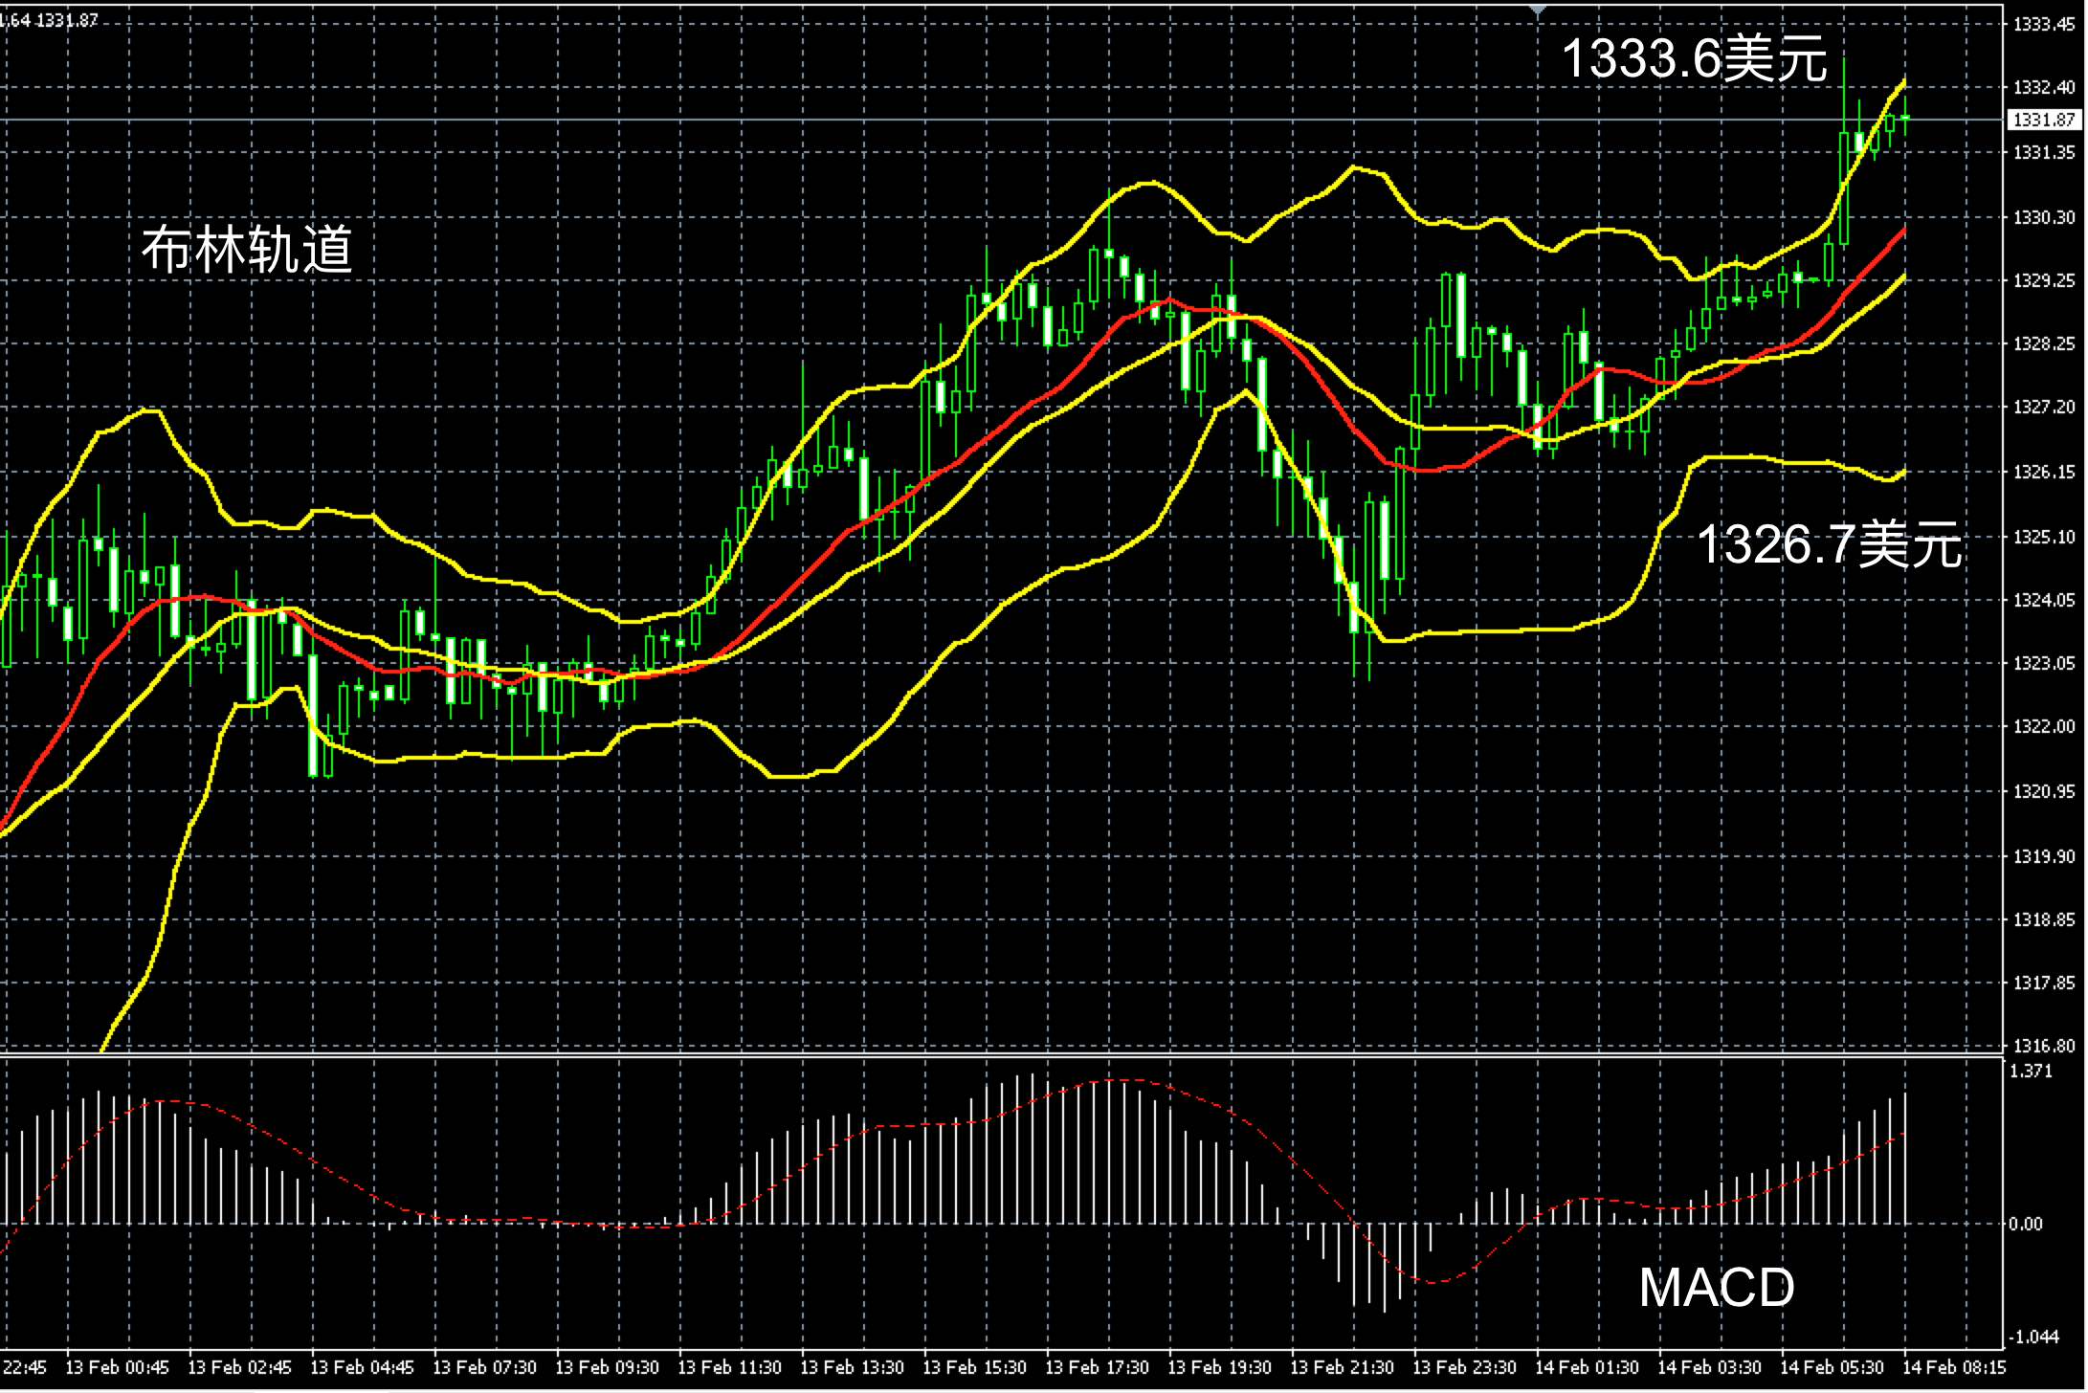Click the 1333.6美元 price annotation
Image resolution: width=2088 pixels, height=1393 pixels.
point(1694,59)
